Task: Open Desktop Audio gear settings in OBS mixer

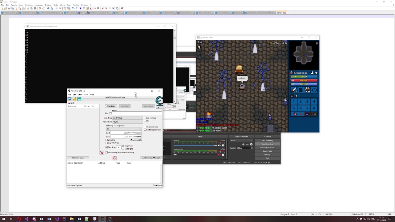Action: click(x=223, y=155)
